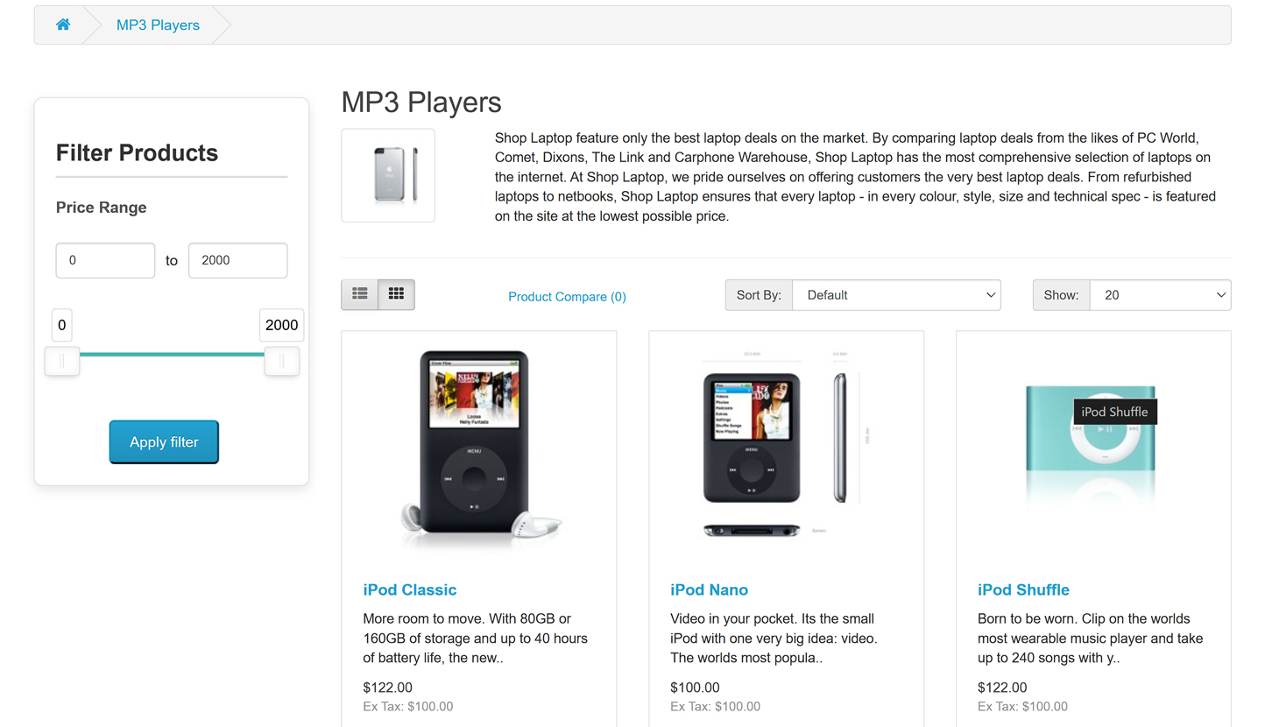
Task: Open the MP3 Players breadcrumb
Action: click(158, 25)
